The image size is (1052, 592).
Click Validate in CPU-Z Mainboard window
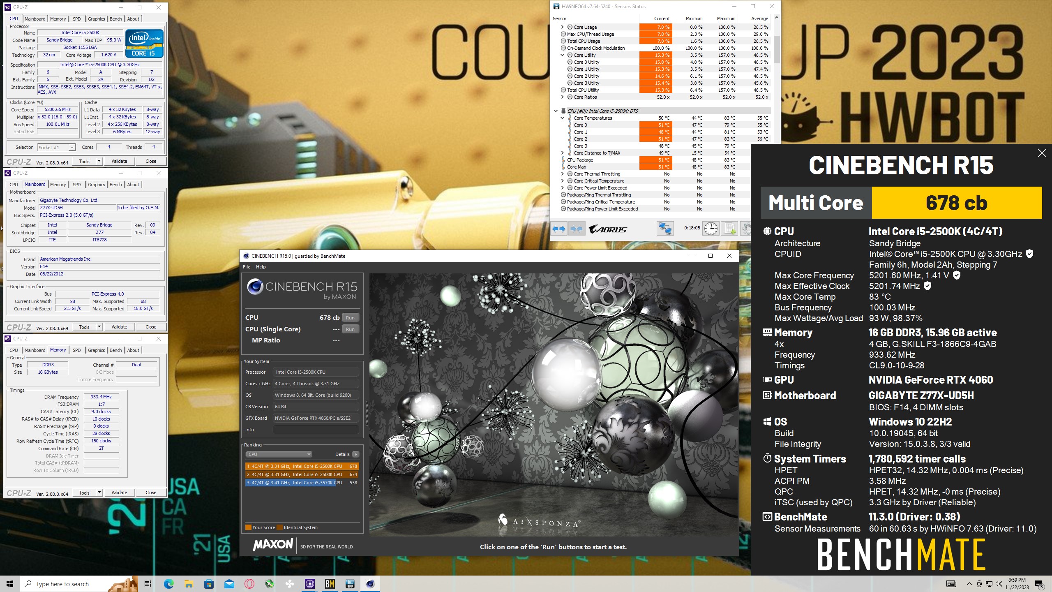click(119, 327)
